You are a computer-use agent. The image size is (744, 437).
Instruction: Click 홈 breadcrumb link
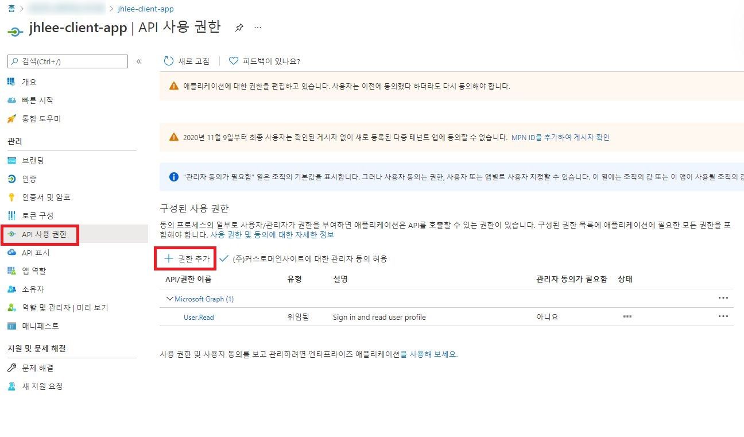[11, 9]
